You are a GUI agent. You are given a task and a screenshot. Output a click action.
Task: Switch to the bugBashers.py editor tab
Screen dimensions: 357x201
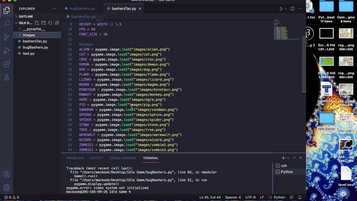[82, 9]
